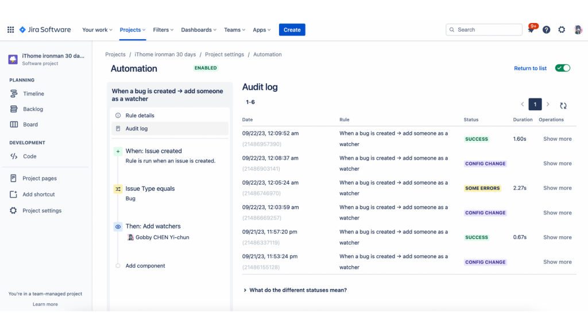Select Rule details in rule panel
588x331 pixels.
[170, 115]
